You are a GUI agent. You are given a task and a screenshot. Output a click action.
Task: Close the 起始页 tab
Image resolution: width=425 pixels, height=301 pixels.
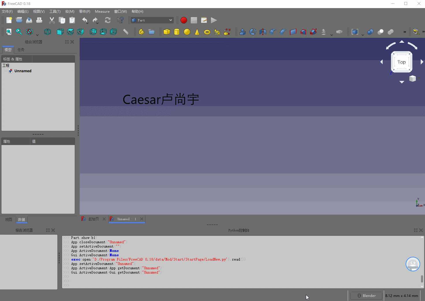(x=104, y=219)
